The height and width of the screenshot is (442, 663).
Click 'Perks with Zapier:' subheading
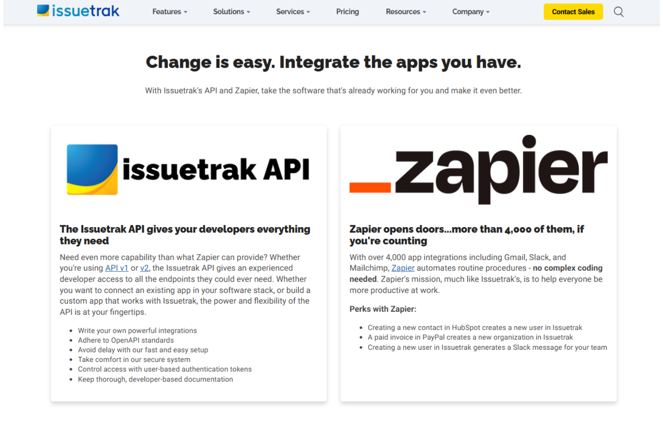click(x=383, y=309)
